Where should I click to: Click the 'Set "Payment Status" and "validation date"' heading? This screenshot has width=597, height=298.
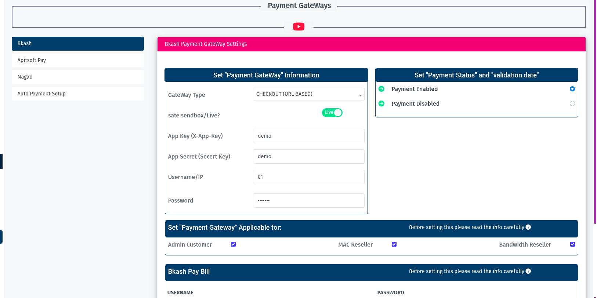coord(477,75)
